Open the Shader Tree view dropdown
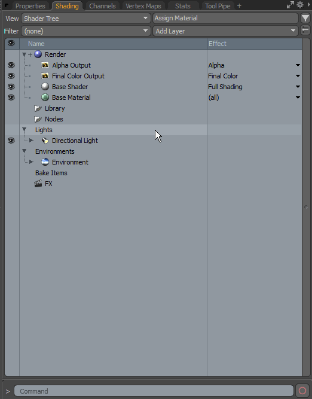The height and width of the screenshot is (399, 312). 86,19
